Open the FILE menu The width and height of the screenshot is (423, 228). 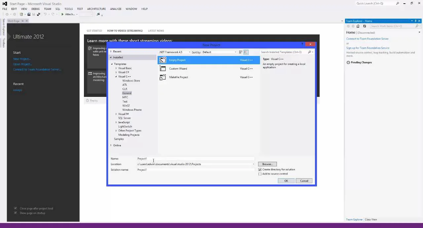tap(5, 9)
